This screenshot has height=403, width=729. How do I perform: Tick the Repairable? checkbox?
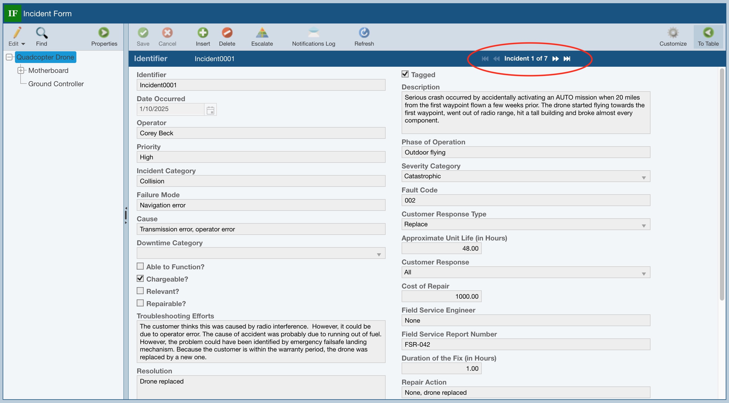tap(140, 303)
